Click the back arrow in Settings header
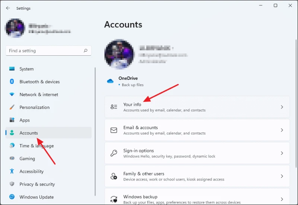 coord(8,8)
